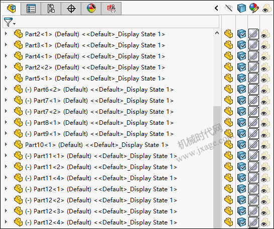Screen dimensions: 274x229
Task: Collapse display pane with left chevron
Action: click(x=216, y=8)
